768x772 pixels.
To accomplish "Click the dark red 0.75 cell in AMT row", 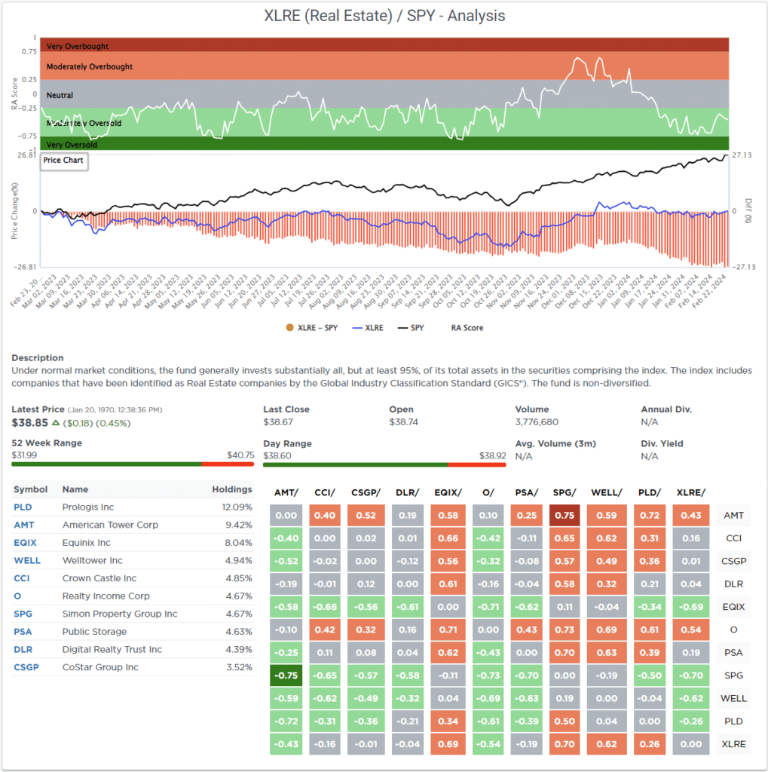I will coord(565,516).
